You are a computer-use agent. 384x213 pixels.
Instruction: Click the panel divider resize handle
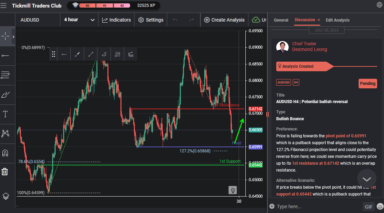267,114
